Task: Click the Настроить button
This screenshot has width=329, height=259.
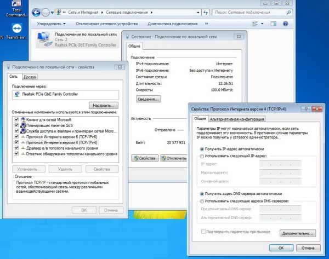Action: coord(104,105)
